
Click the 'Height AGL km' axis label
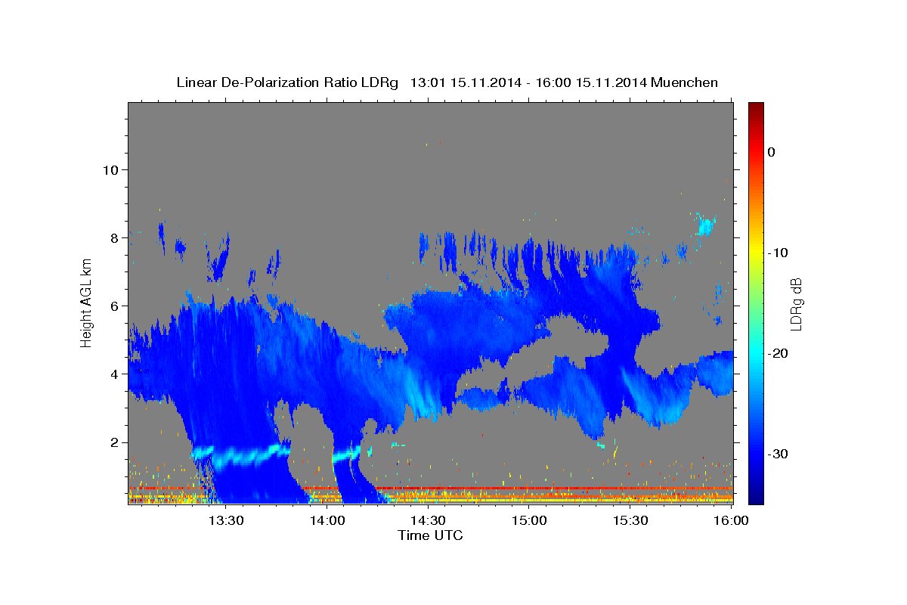pos(87,302)
